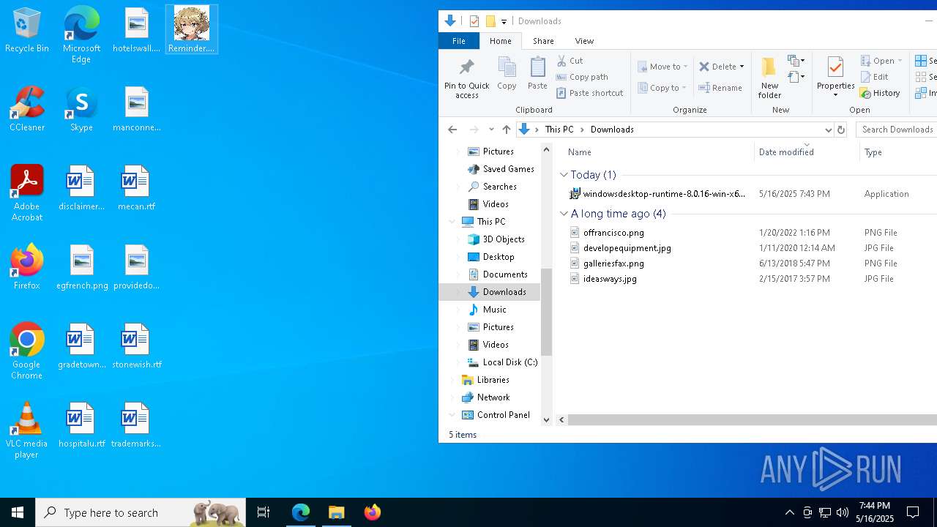Click Quick Access Toolbar properties icon
The image size is (937, 527).
pos(474,21)
